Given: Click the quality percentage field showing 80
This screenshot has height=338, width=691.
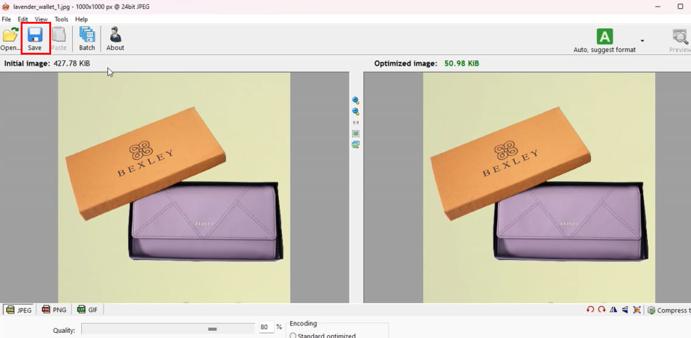Looking at the screenshot, I should [266, 328].
